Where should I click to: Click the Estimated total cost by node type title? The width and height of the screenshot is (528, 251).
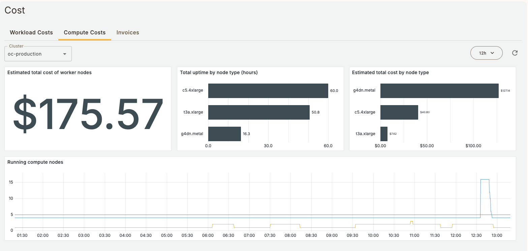tap(390, 72)
